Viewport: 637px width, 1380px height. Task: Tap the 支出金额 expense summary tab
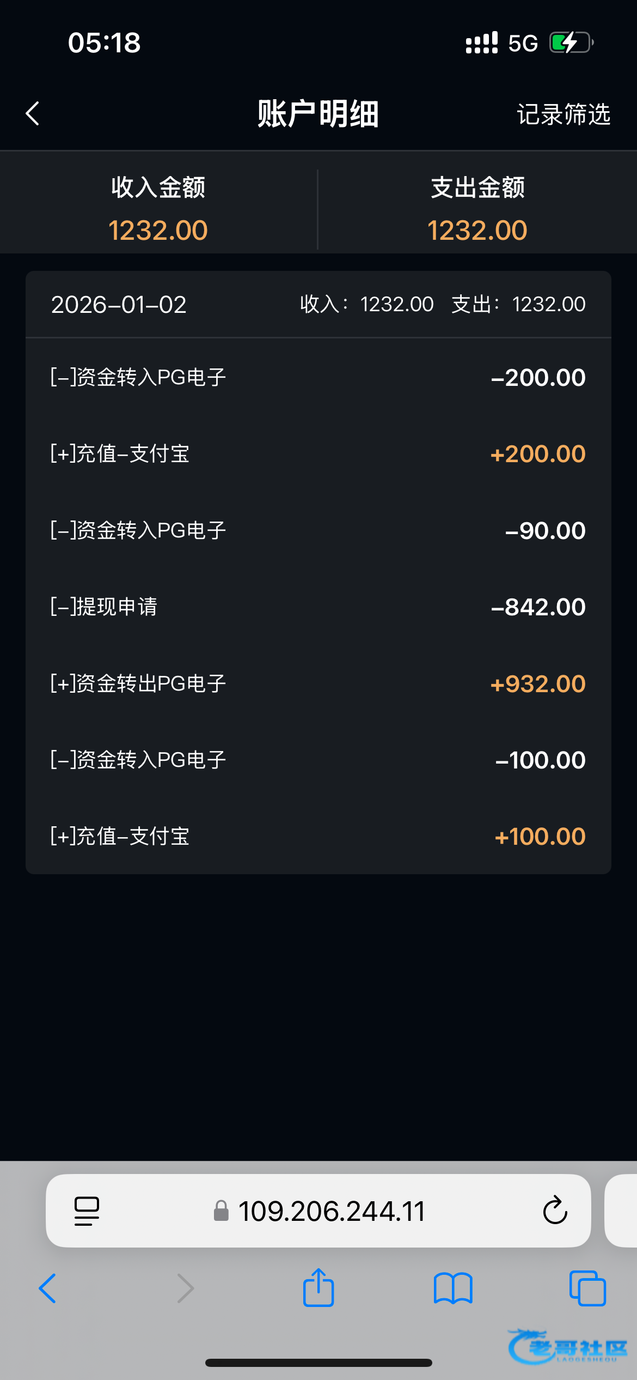click(x=477, y=208)
